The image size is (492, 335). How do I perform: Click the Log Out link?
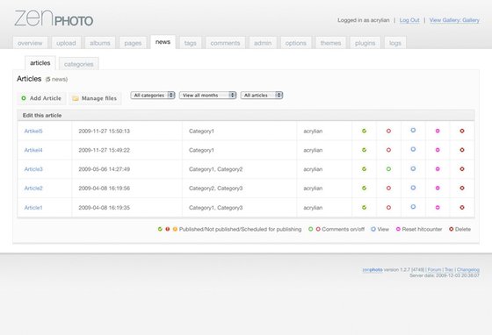[409, 20]
